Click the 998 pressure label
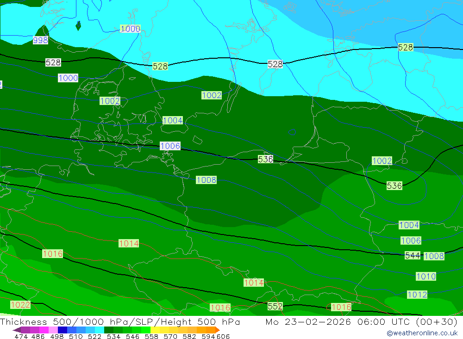The width and height of the screenshot is (463, 339). pos(40,40)
